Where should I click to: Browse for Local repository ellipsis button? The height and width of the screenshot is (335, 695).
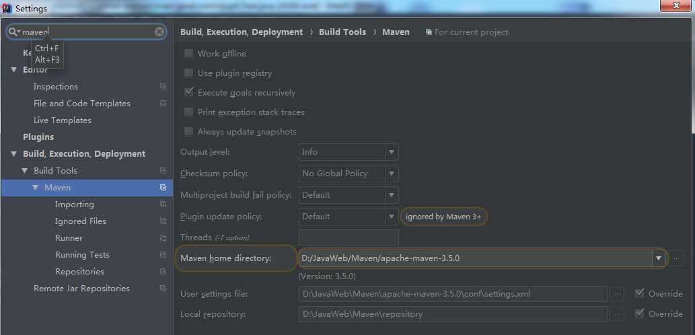coord(616,314)
